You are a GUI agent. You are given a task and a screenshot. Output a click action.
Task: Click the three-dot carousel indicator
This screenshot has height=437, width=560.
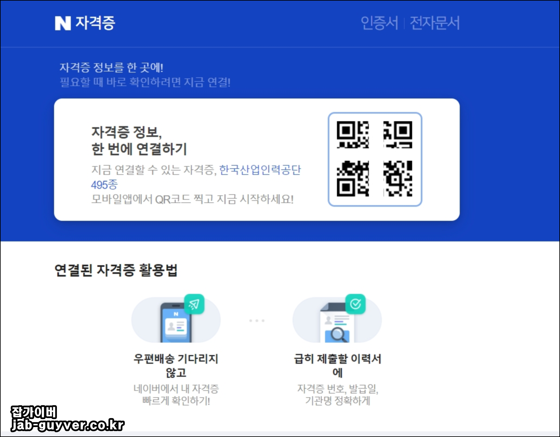(257, 321)
